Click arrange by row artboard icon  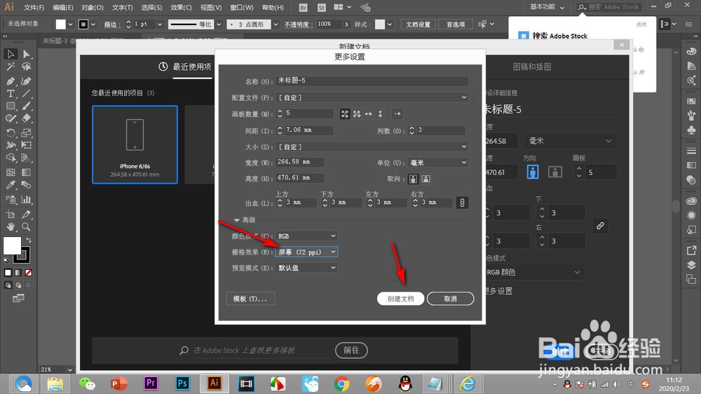pos(369,114)
